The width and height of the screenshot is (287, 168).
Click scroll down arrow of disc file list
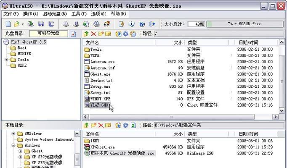tap(282, 110)
